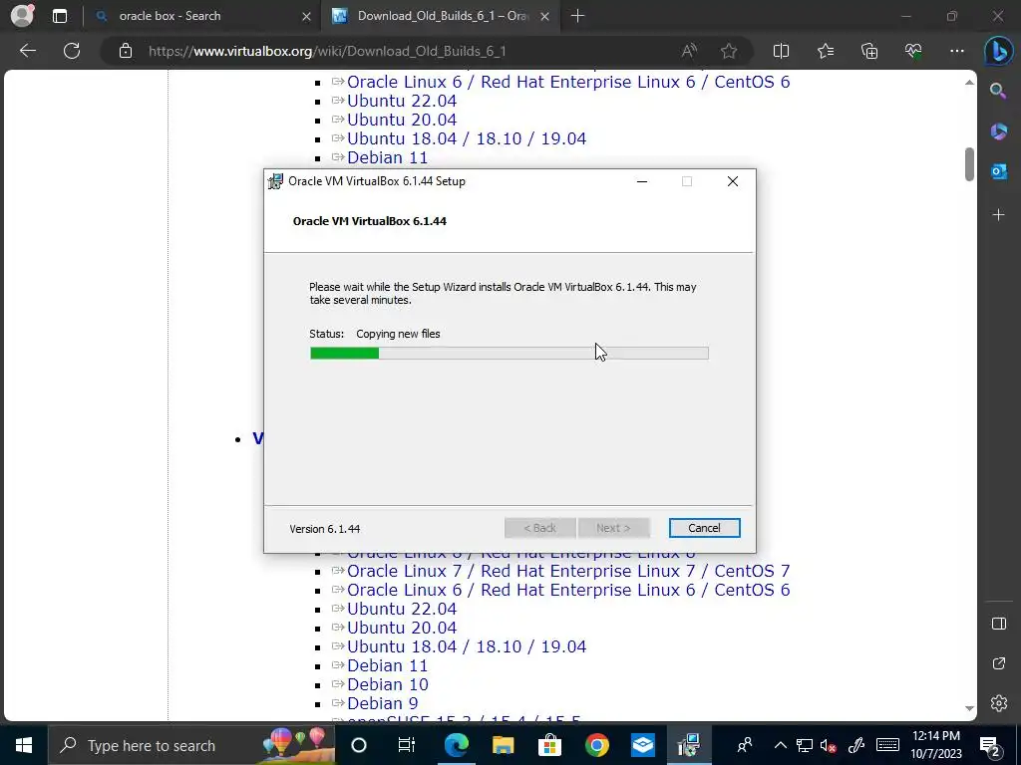Open lower Debian 11 link
Viewport: 1021px width, 765px height.
tap(388, 665)
